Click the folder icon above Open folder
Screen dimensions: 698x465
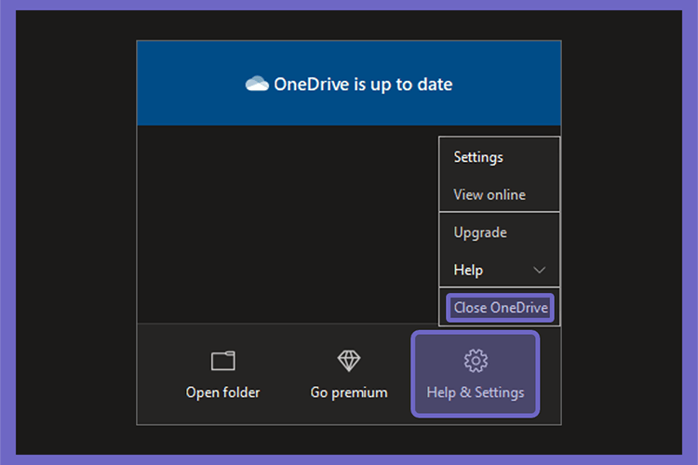tap(223, 361)
